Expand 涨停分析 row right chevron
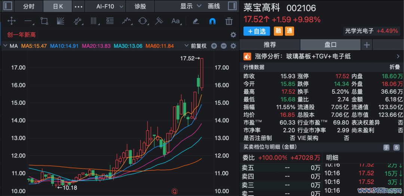This screenshot has width=404, height=196. pyautogui.click(x=398, y=56)
